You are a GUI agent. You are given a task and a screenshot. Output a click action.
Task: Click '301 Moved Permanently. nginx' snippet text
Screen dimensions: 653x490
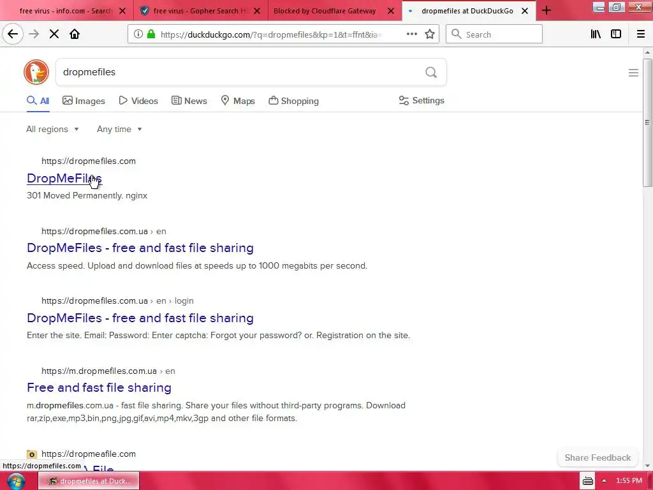tap(87, 195)
